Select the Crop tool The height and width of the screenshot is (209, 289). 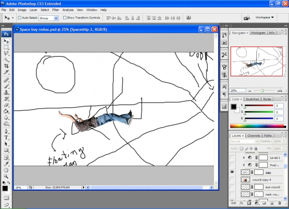(6, 66)
